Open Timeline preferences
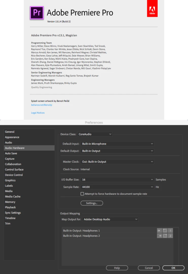 29,218
